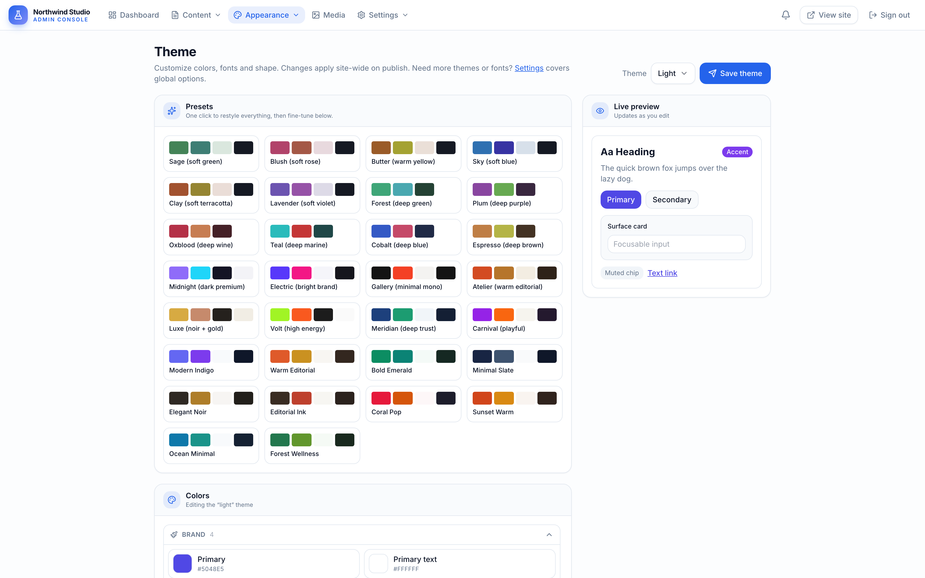Select the Butter (warm yellow) preset
Viewport: 925px width, 578px height.
point(413,154)
